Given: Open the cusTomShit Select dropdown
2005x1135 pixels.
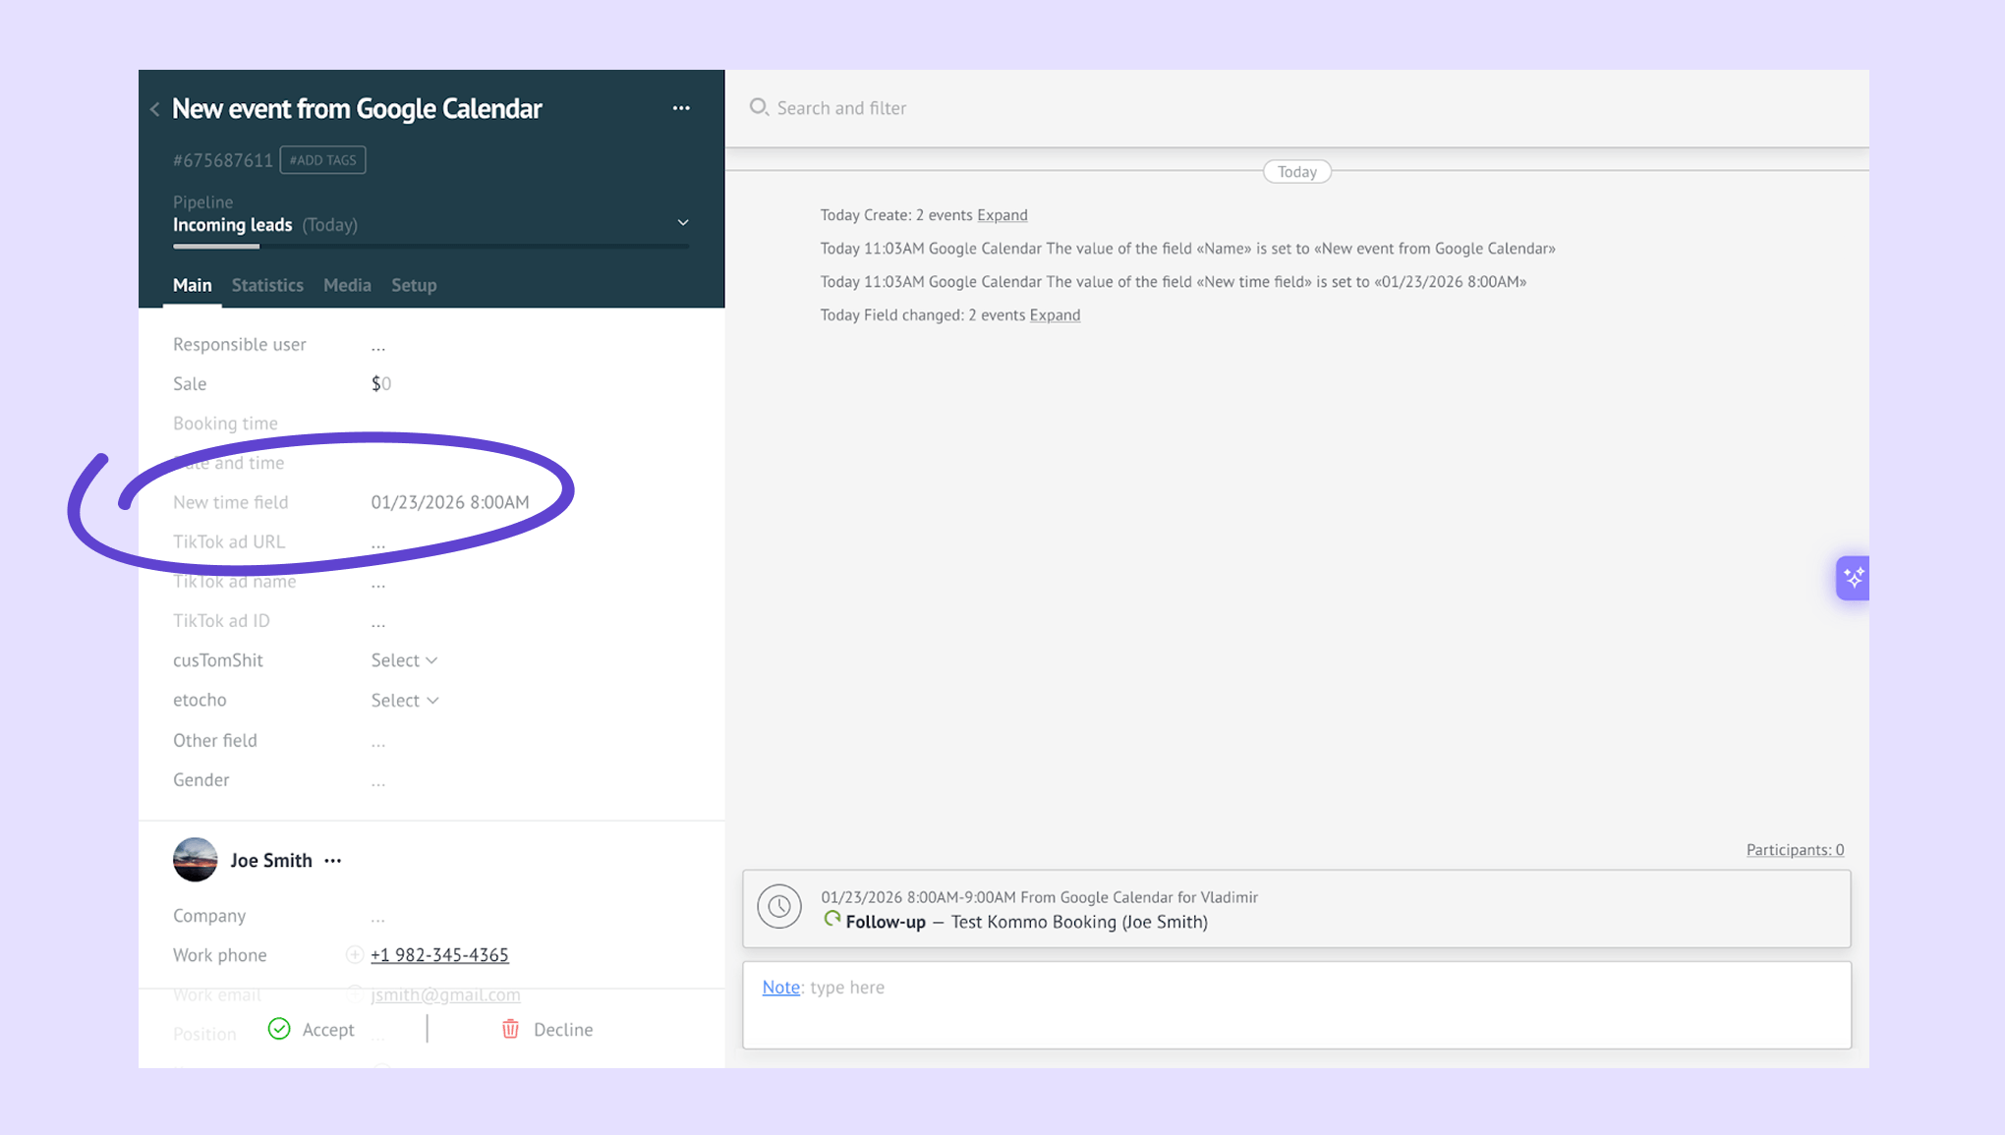Looking at the screenshot, I should 404,660.
